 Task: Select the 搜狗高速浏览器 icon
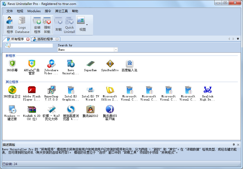pyautogui.click(x=71, y=113)
